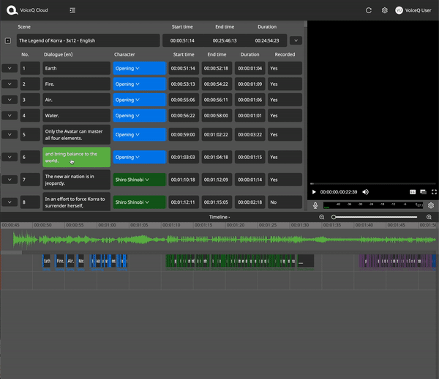Click the Dialogue (en) column header
The width and height of the screenshot is (439, 379).
(58, 54)
